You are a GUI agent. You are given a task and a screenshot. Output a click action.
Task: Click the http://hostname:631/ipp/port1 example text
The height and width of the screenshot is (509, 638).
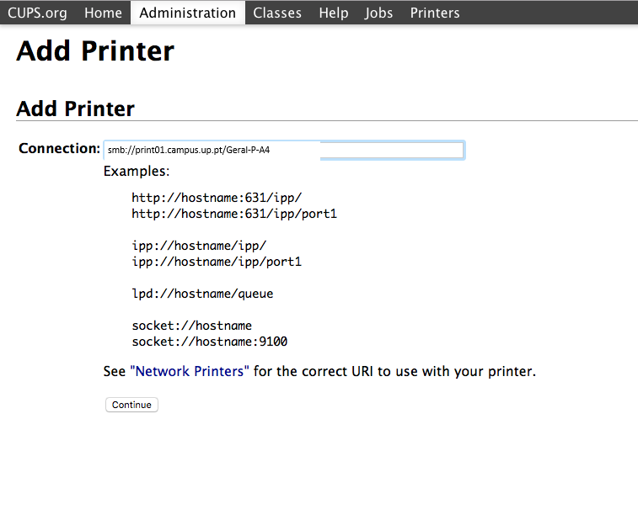coord(234,214)
